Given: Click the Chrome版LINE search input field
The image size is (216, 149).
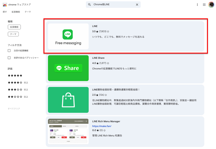Looking at the screenshot, I should (112, 5).
